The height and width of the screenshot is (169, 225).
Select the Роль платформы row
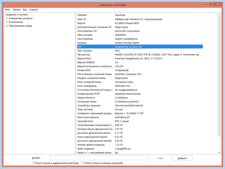140,86
